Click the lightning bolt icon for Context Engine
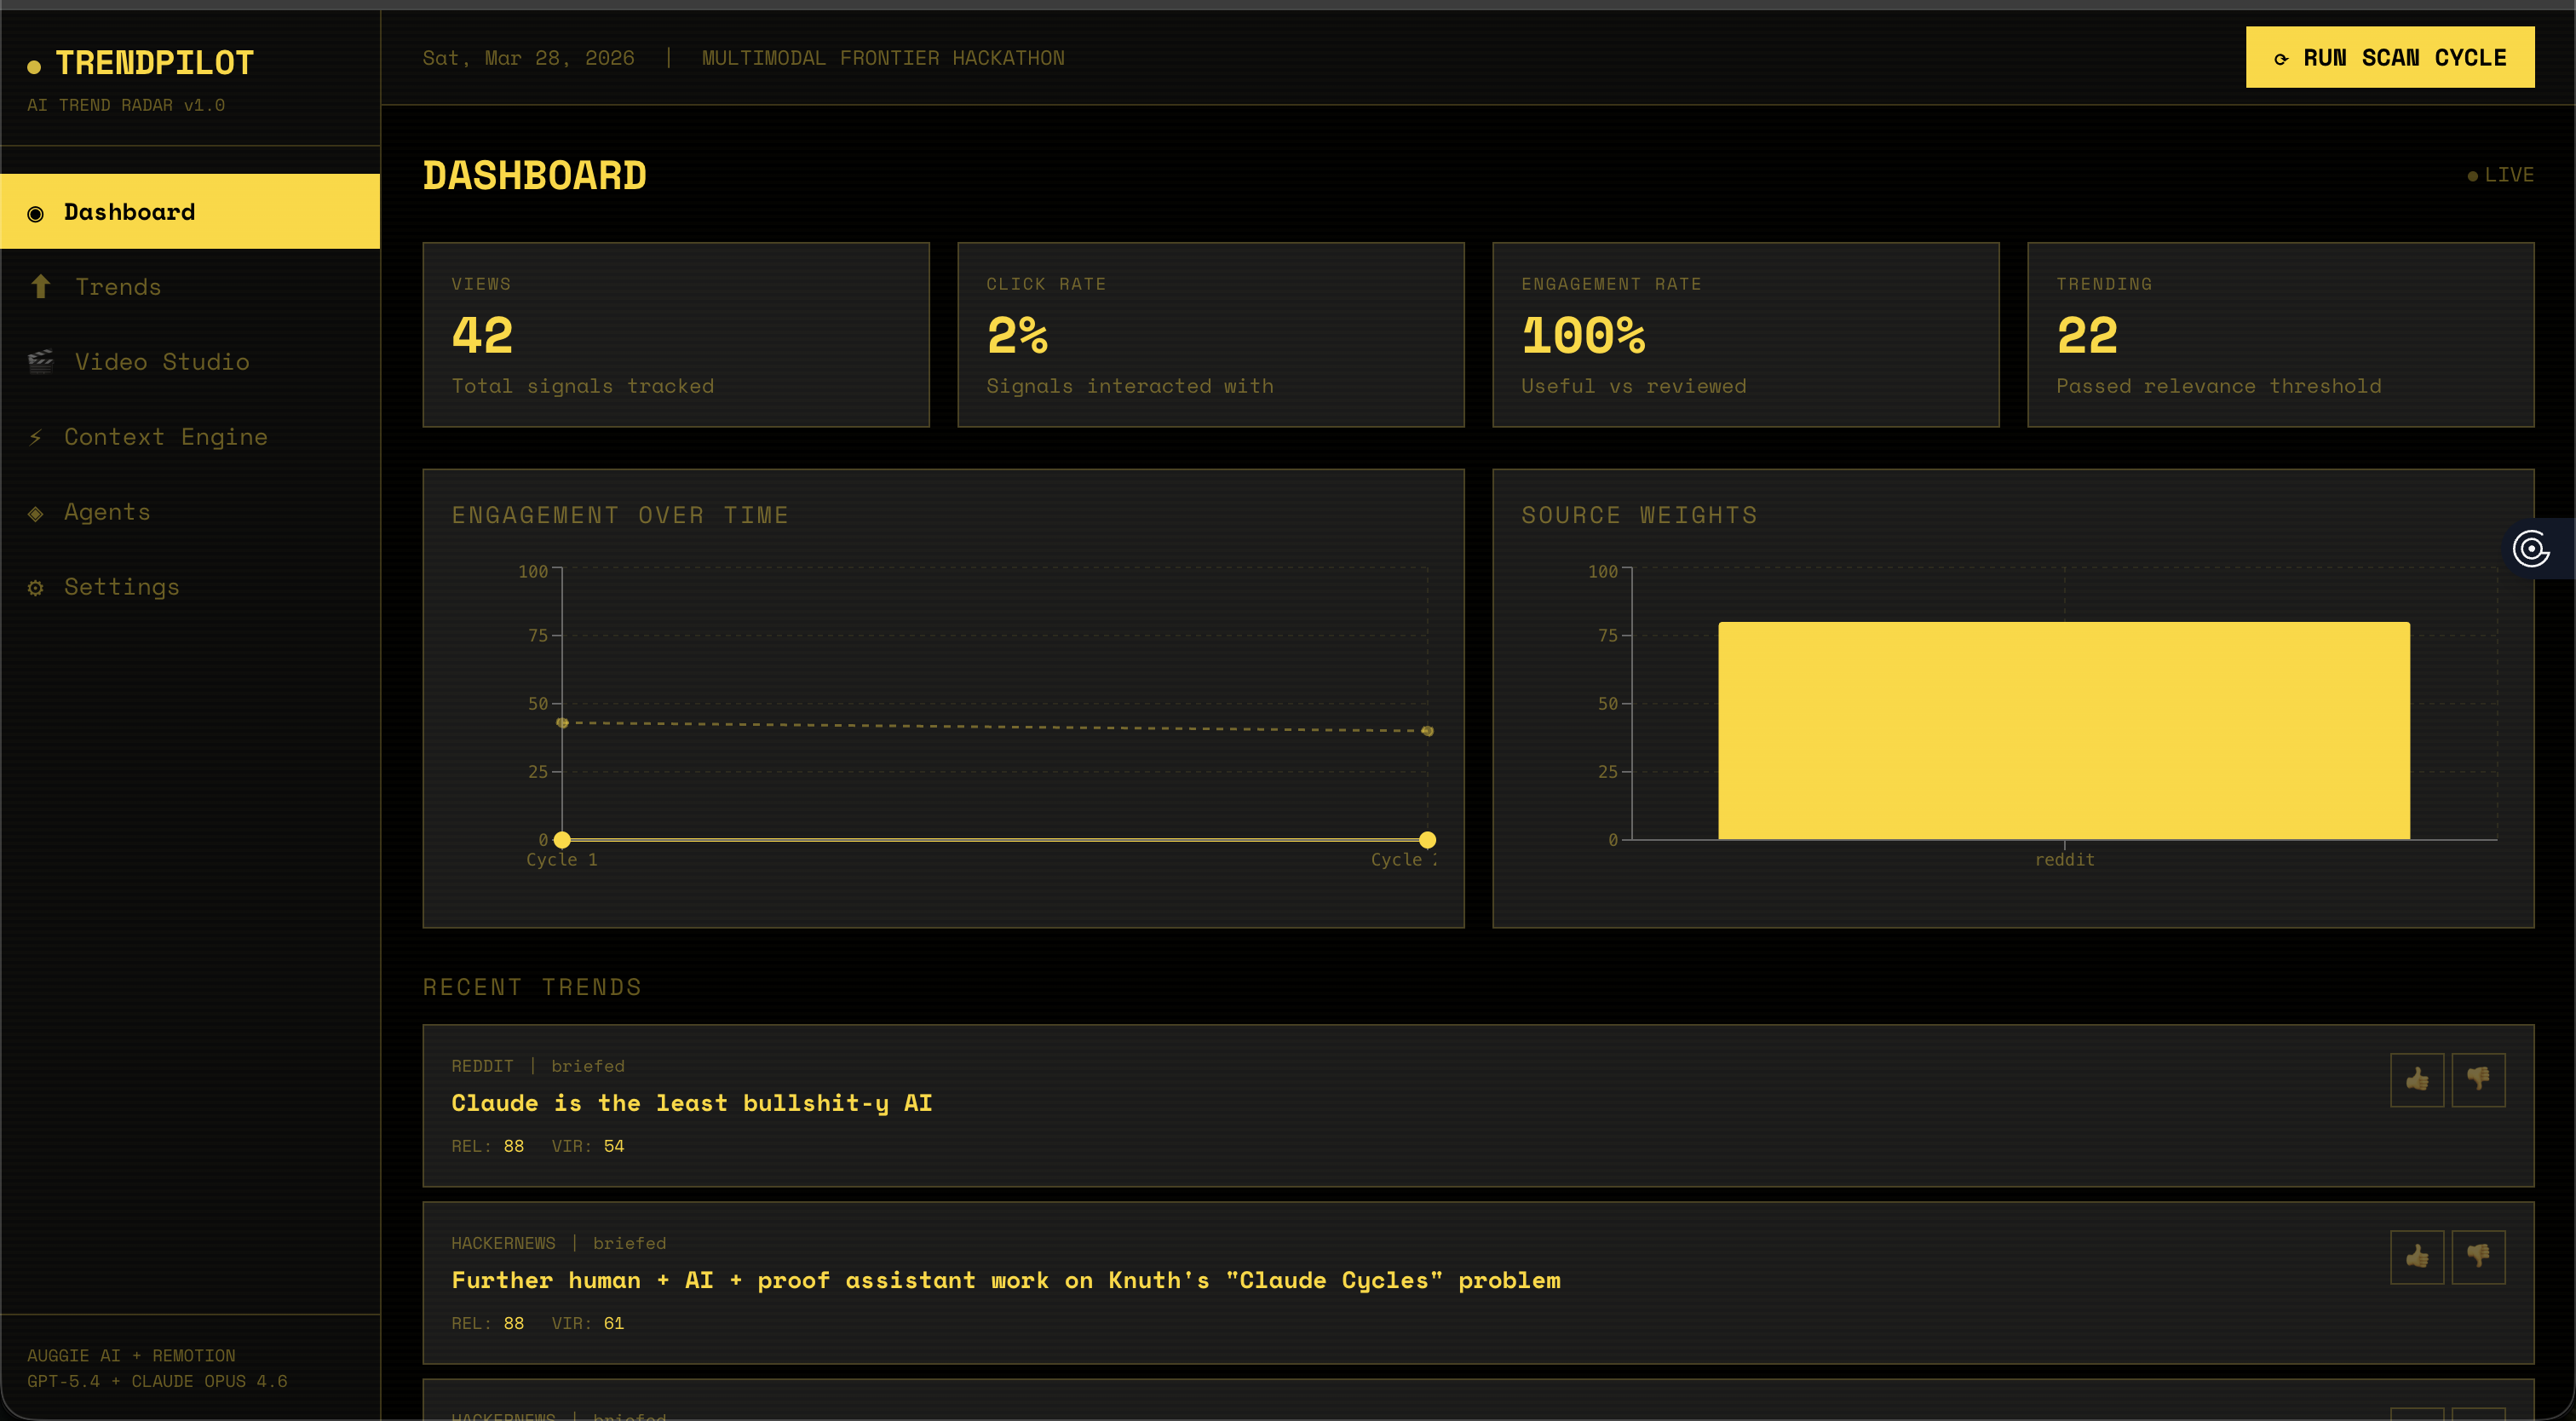The width and height of the screenshot is (2576, 1421). [36, 437]
